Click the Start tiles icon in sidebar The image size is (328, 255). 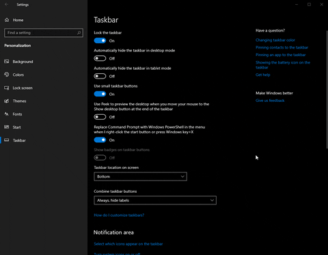7,127
